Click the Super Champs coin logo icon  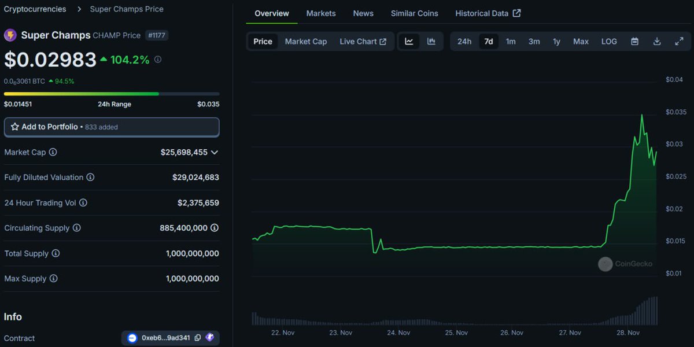click(x=10, y=35)
